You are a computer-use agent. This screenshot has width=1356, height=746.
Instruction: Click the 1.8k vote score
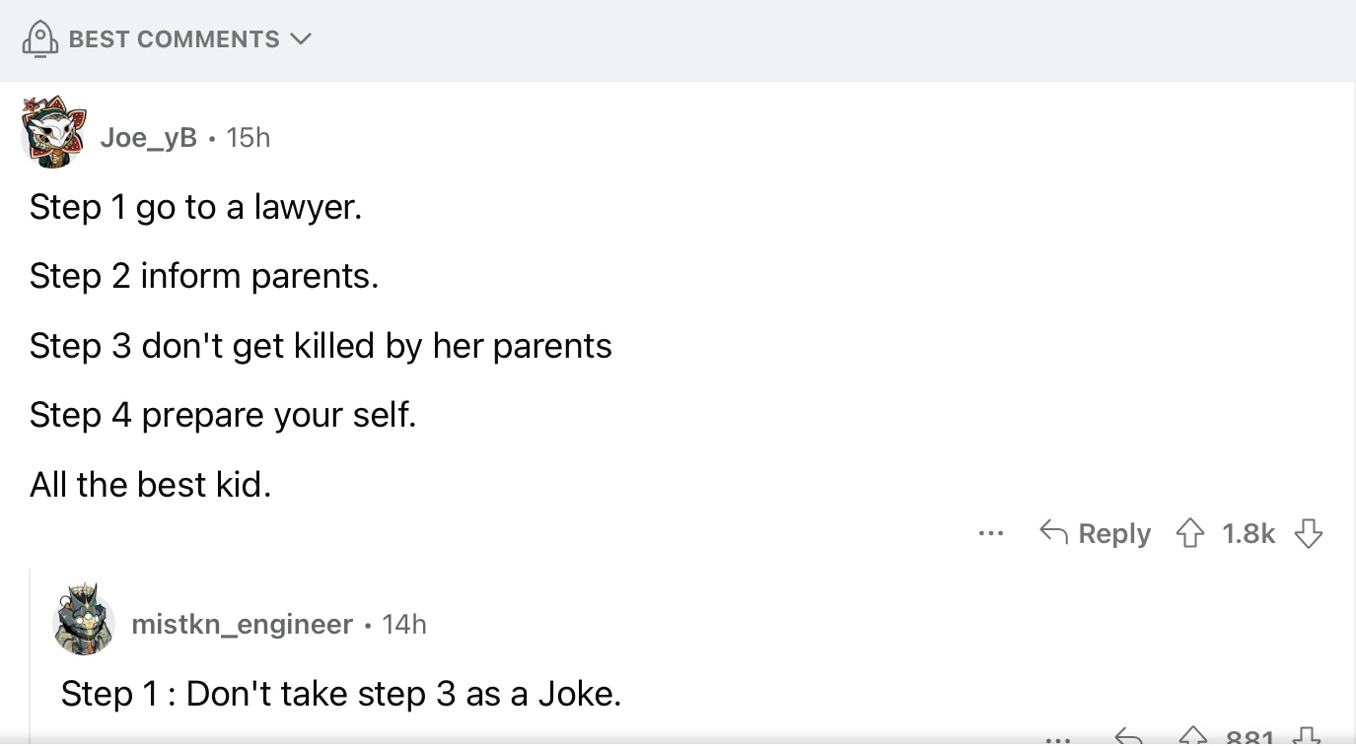point(1249,533)
